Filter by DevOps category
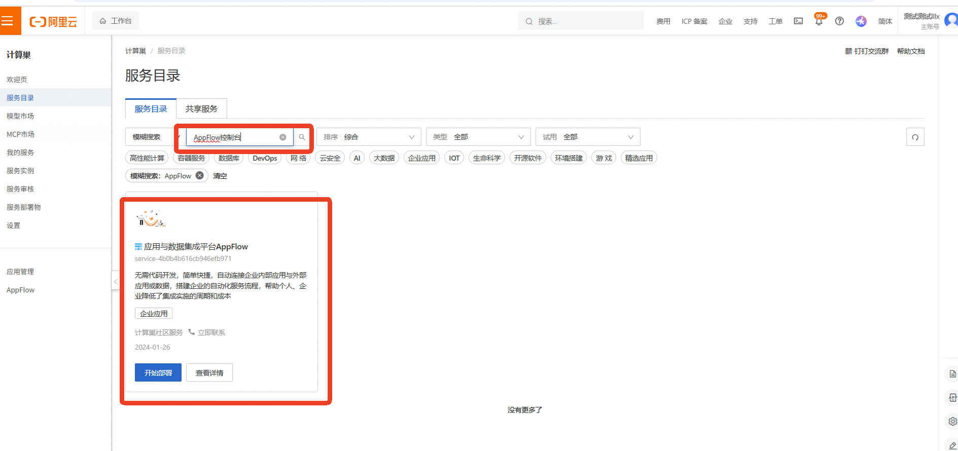 (x=265, y=158)
